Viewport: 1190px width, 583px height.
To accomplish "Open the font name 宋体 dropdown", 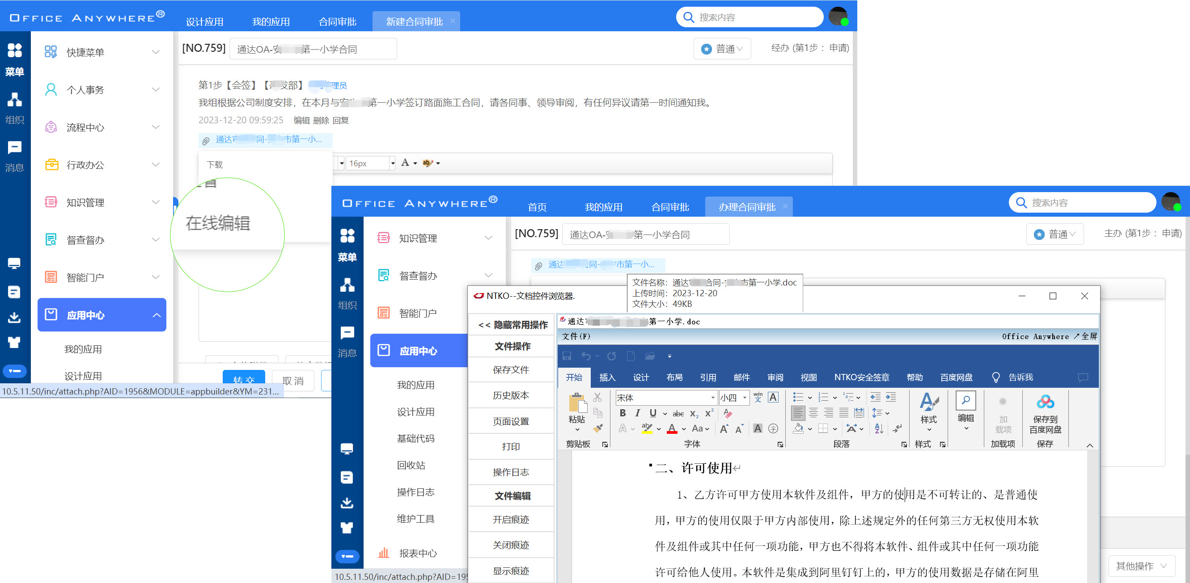I will click(713, 398).
